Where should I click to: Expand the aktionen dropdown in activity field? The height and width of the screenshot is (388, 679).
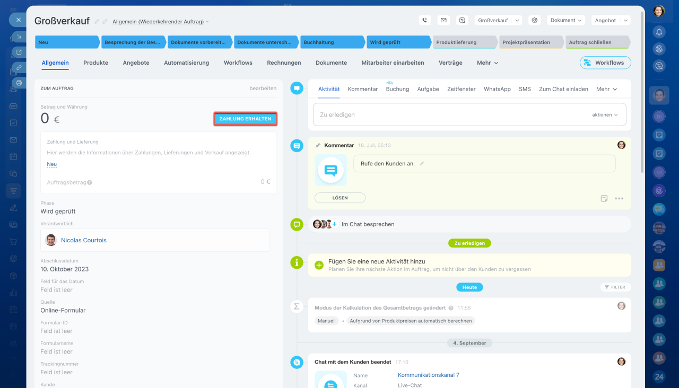point(605,114)
